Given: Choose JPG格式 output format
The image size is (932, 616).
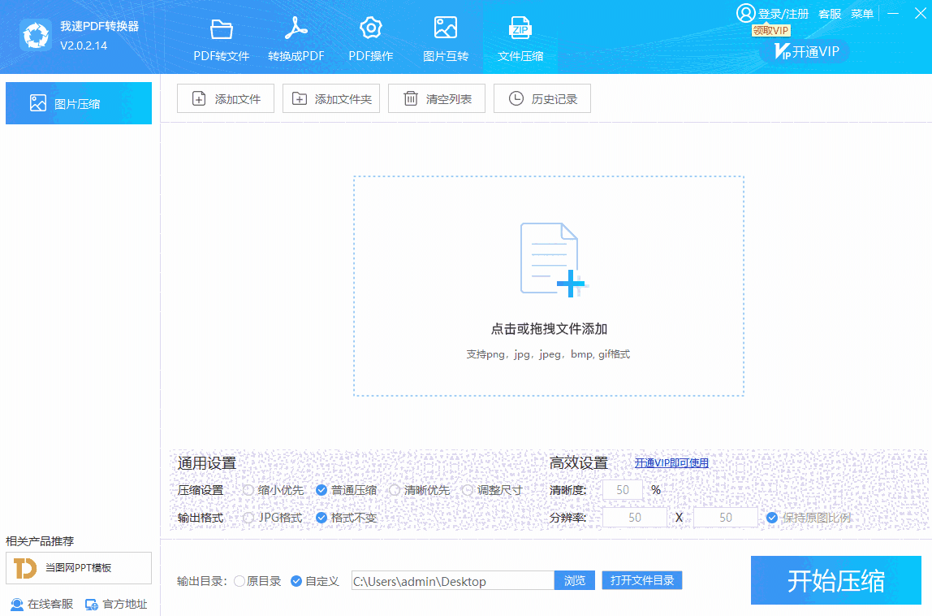Looking at the screenshot, I should pos(248,518).
